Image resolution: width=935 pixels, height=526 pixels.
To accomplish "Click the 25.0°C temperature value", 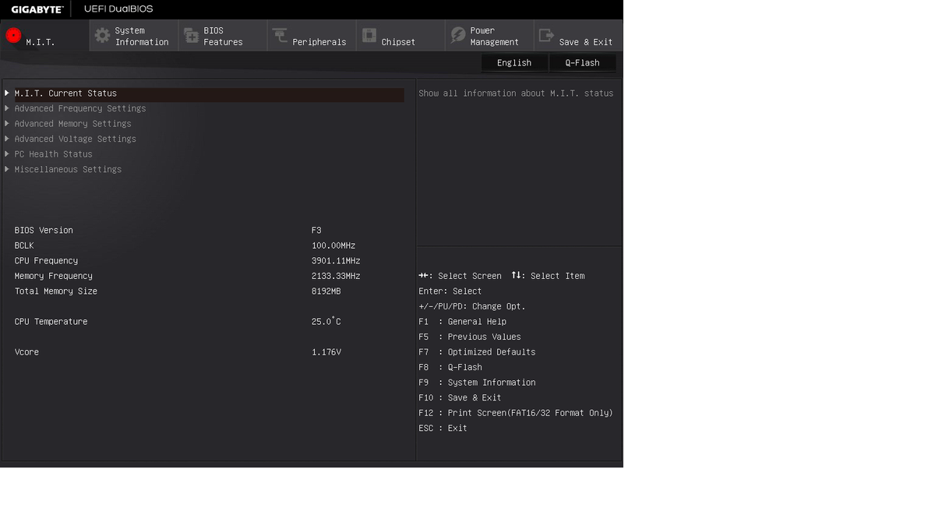I will coord(326,322).
